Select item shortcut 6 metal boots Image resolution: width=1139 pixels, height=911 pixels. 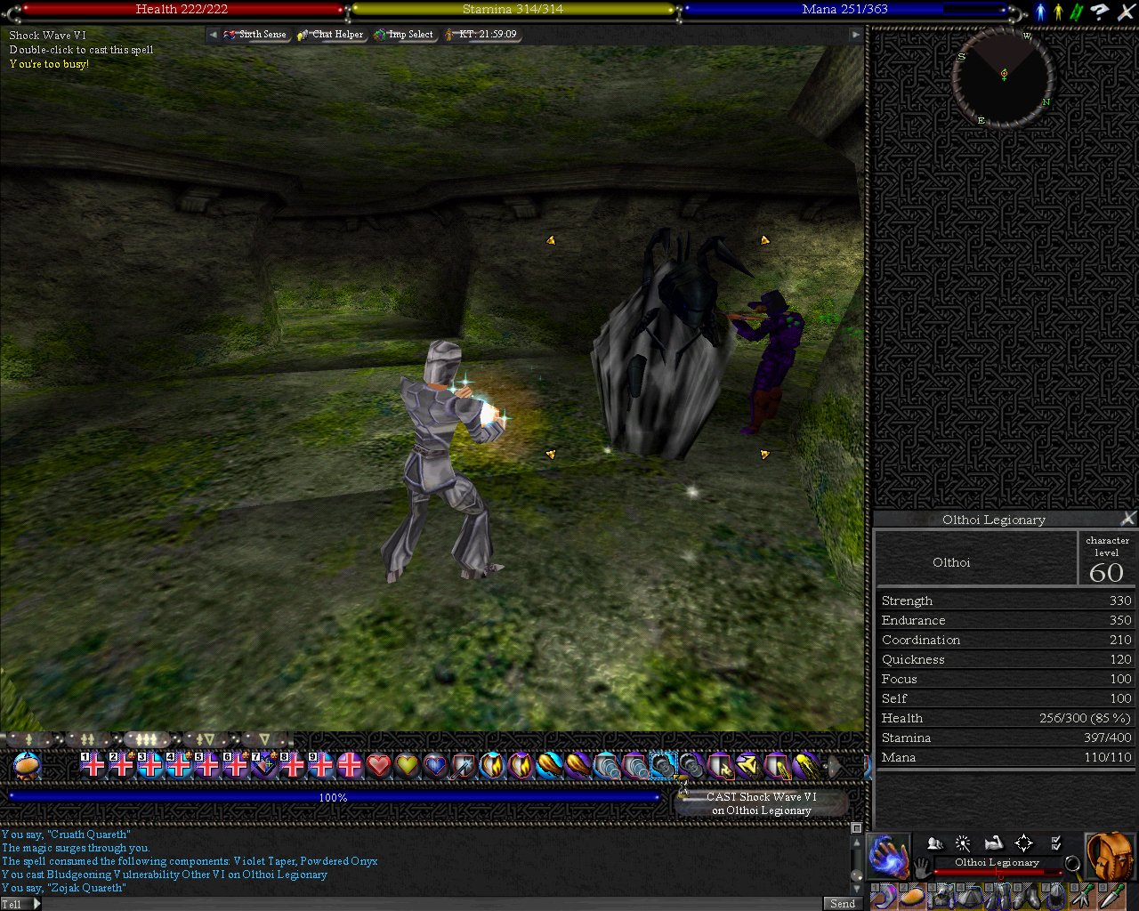[1025, 898]
